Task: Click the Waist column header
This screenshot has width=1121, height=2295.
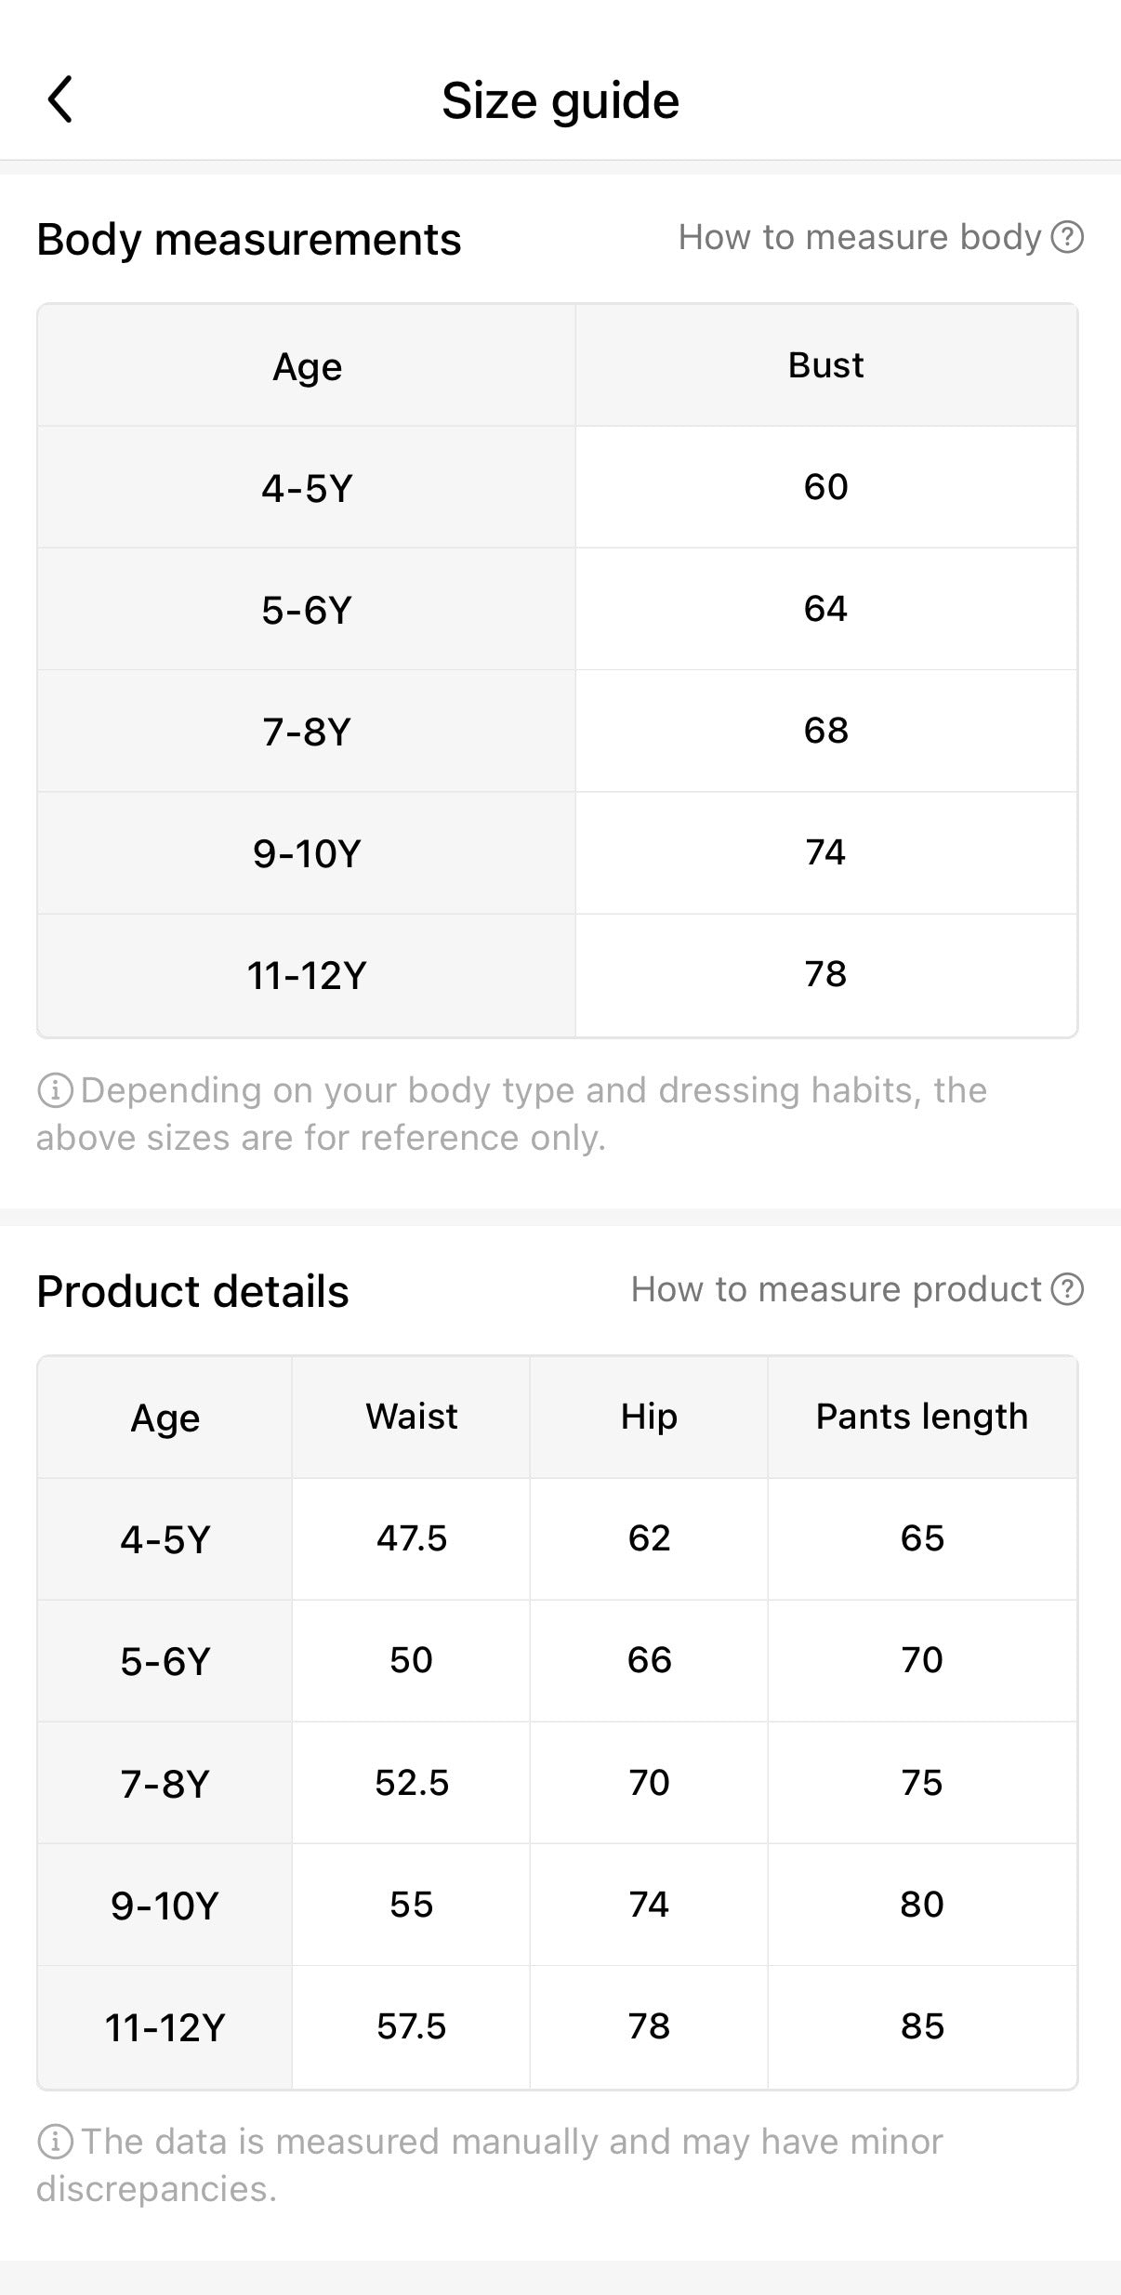Action: point(410,1416)
